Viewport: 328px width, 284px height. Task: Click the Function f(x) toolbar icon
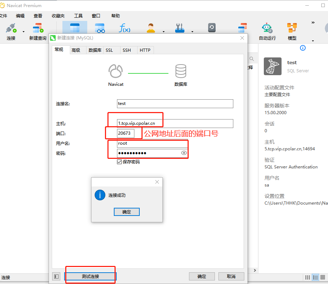(124, 29)
